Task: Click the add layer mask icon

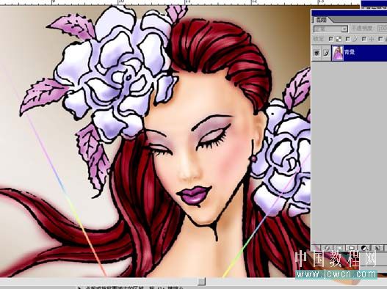Action: [x=339, y=248]
